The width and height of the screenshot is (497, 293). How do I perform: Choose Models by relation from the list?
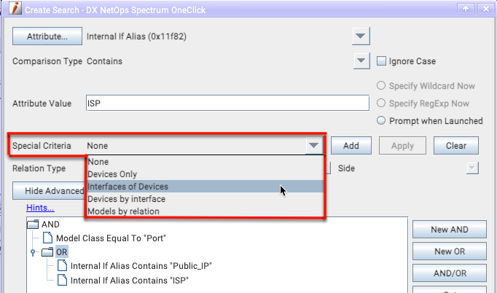123,211
